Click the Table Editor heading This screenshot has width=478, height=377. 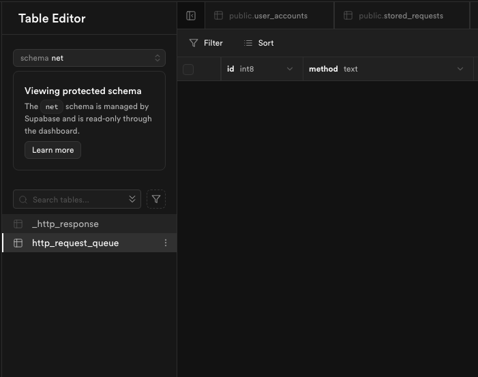coord(52,18)
